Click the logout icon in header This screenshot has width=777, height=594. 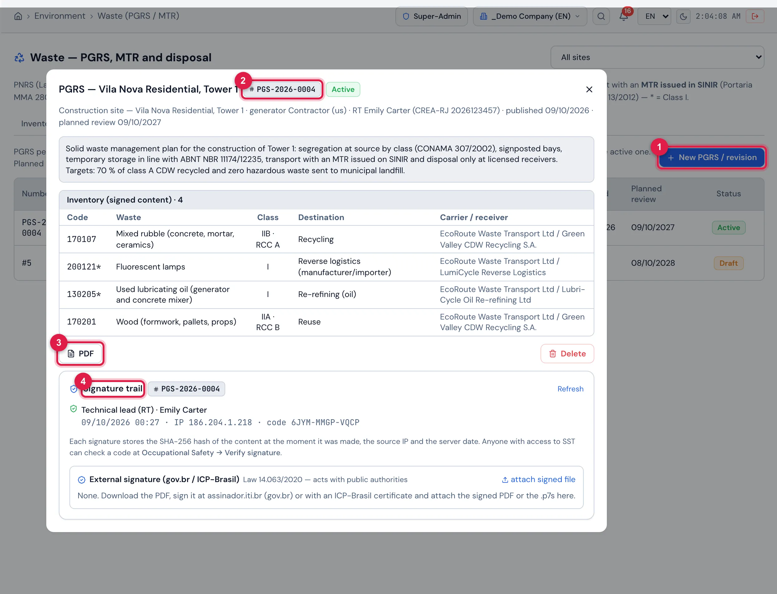pos(755,16)
